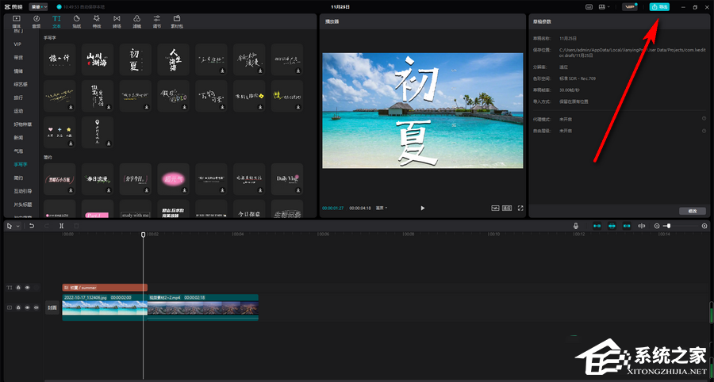Enter fullscreen preview in the player
This screenshot has height=382, width=714.
point(520,208)
